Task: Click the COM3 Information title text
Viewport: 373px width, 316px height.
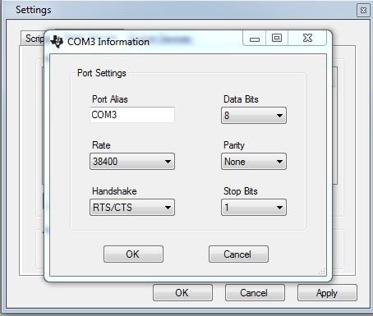Action: pyautogui.click(x=108, y=42)
